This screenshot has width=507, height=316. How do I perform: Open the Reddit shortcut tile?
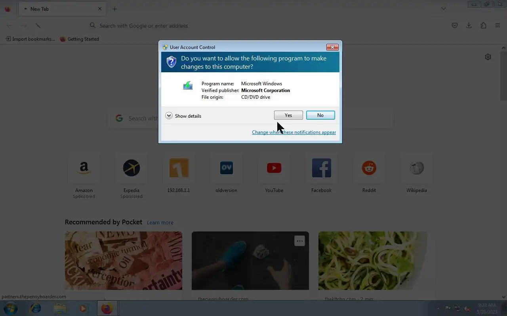click(369, 173)
